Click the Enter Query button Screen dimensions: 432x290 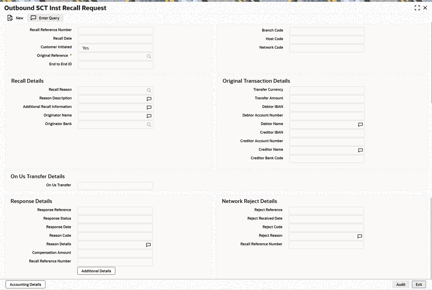pyautogui.click(x=45, y=18)
